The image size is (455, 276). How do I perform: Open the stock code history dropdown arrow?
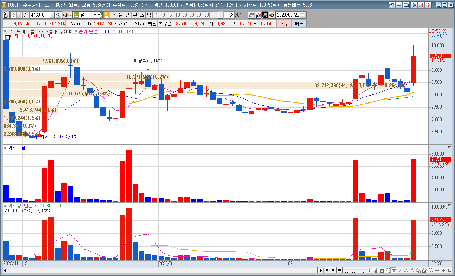(52, 15)
